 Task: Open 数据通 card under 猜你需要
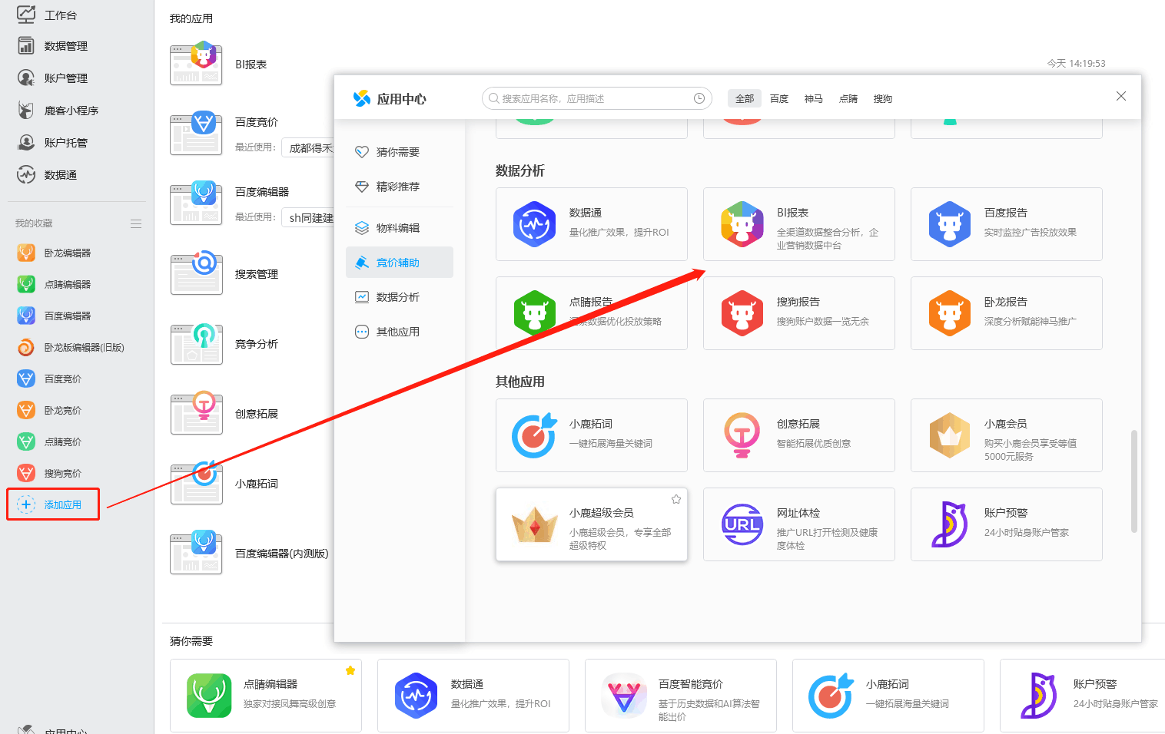tap(473, 696)
